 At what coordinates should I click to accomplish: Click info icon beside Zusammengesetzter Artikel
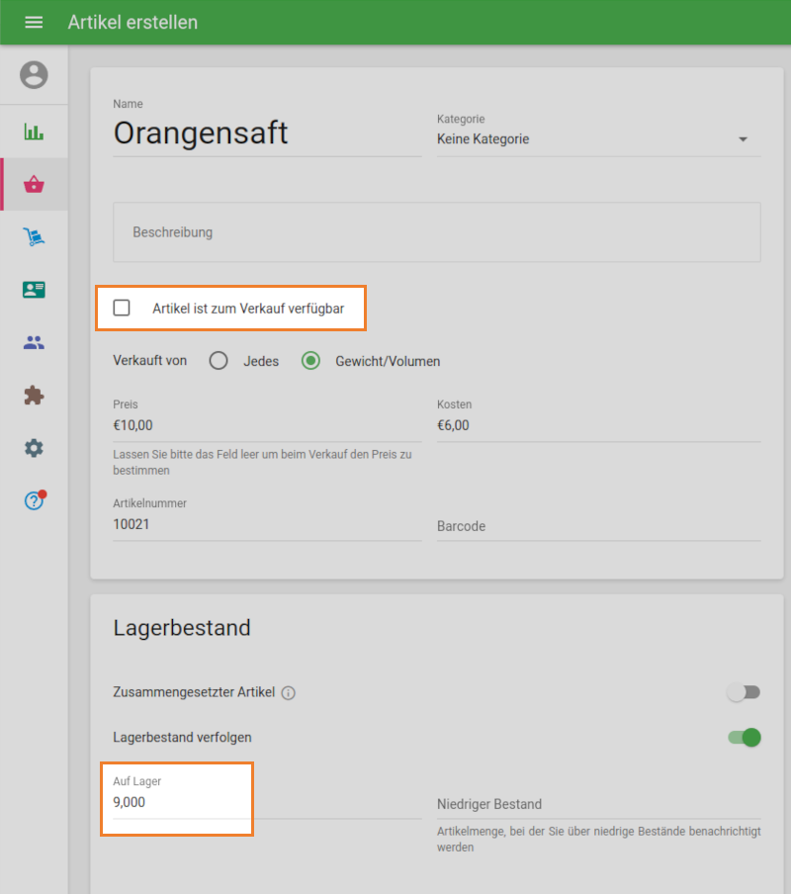coord(289,693)
